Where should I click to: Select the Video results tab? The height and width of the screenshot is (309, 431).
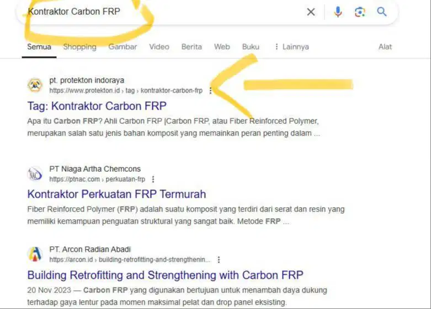pyautogui.click(x=159, y=47)
